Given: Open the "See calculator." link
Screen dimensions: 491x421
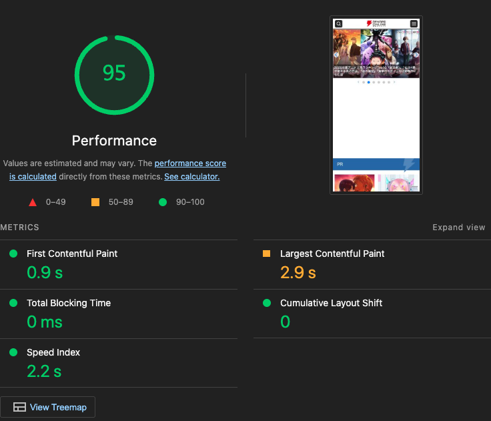Looking at the screenshot, I should click(191, 177).
